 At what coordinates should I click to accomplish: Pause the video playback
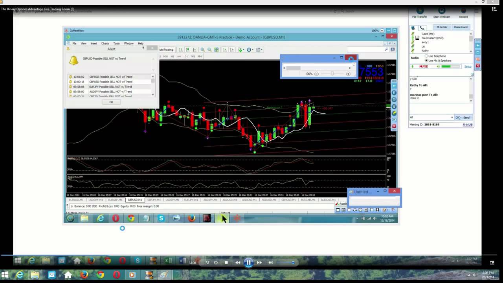[x=249, y=263]
